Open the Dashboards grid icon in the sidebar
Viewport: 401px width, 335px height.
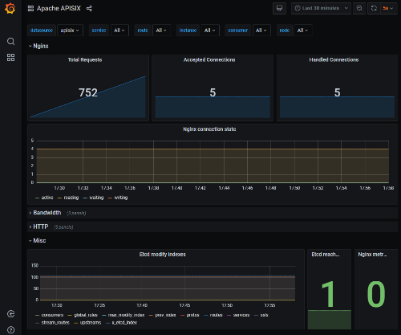[10, 57]
